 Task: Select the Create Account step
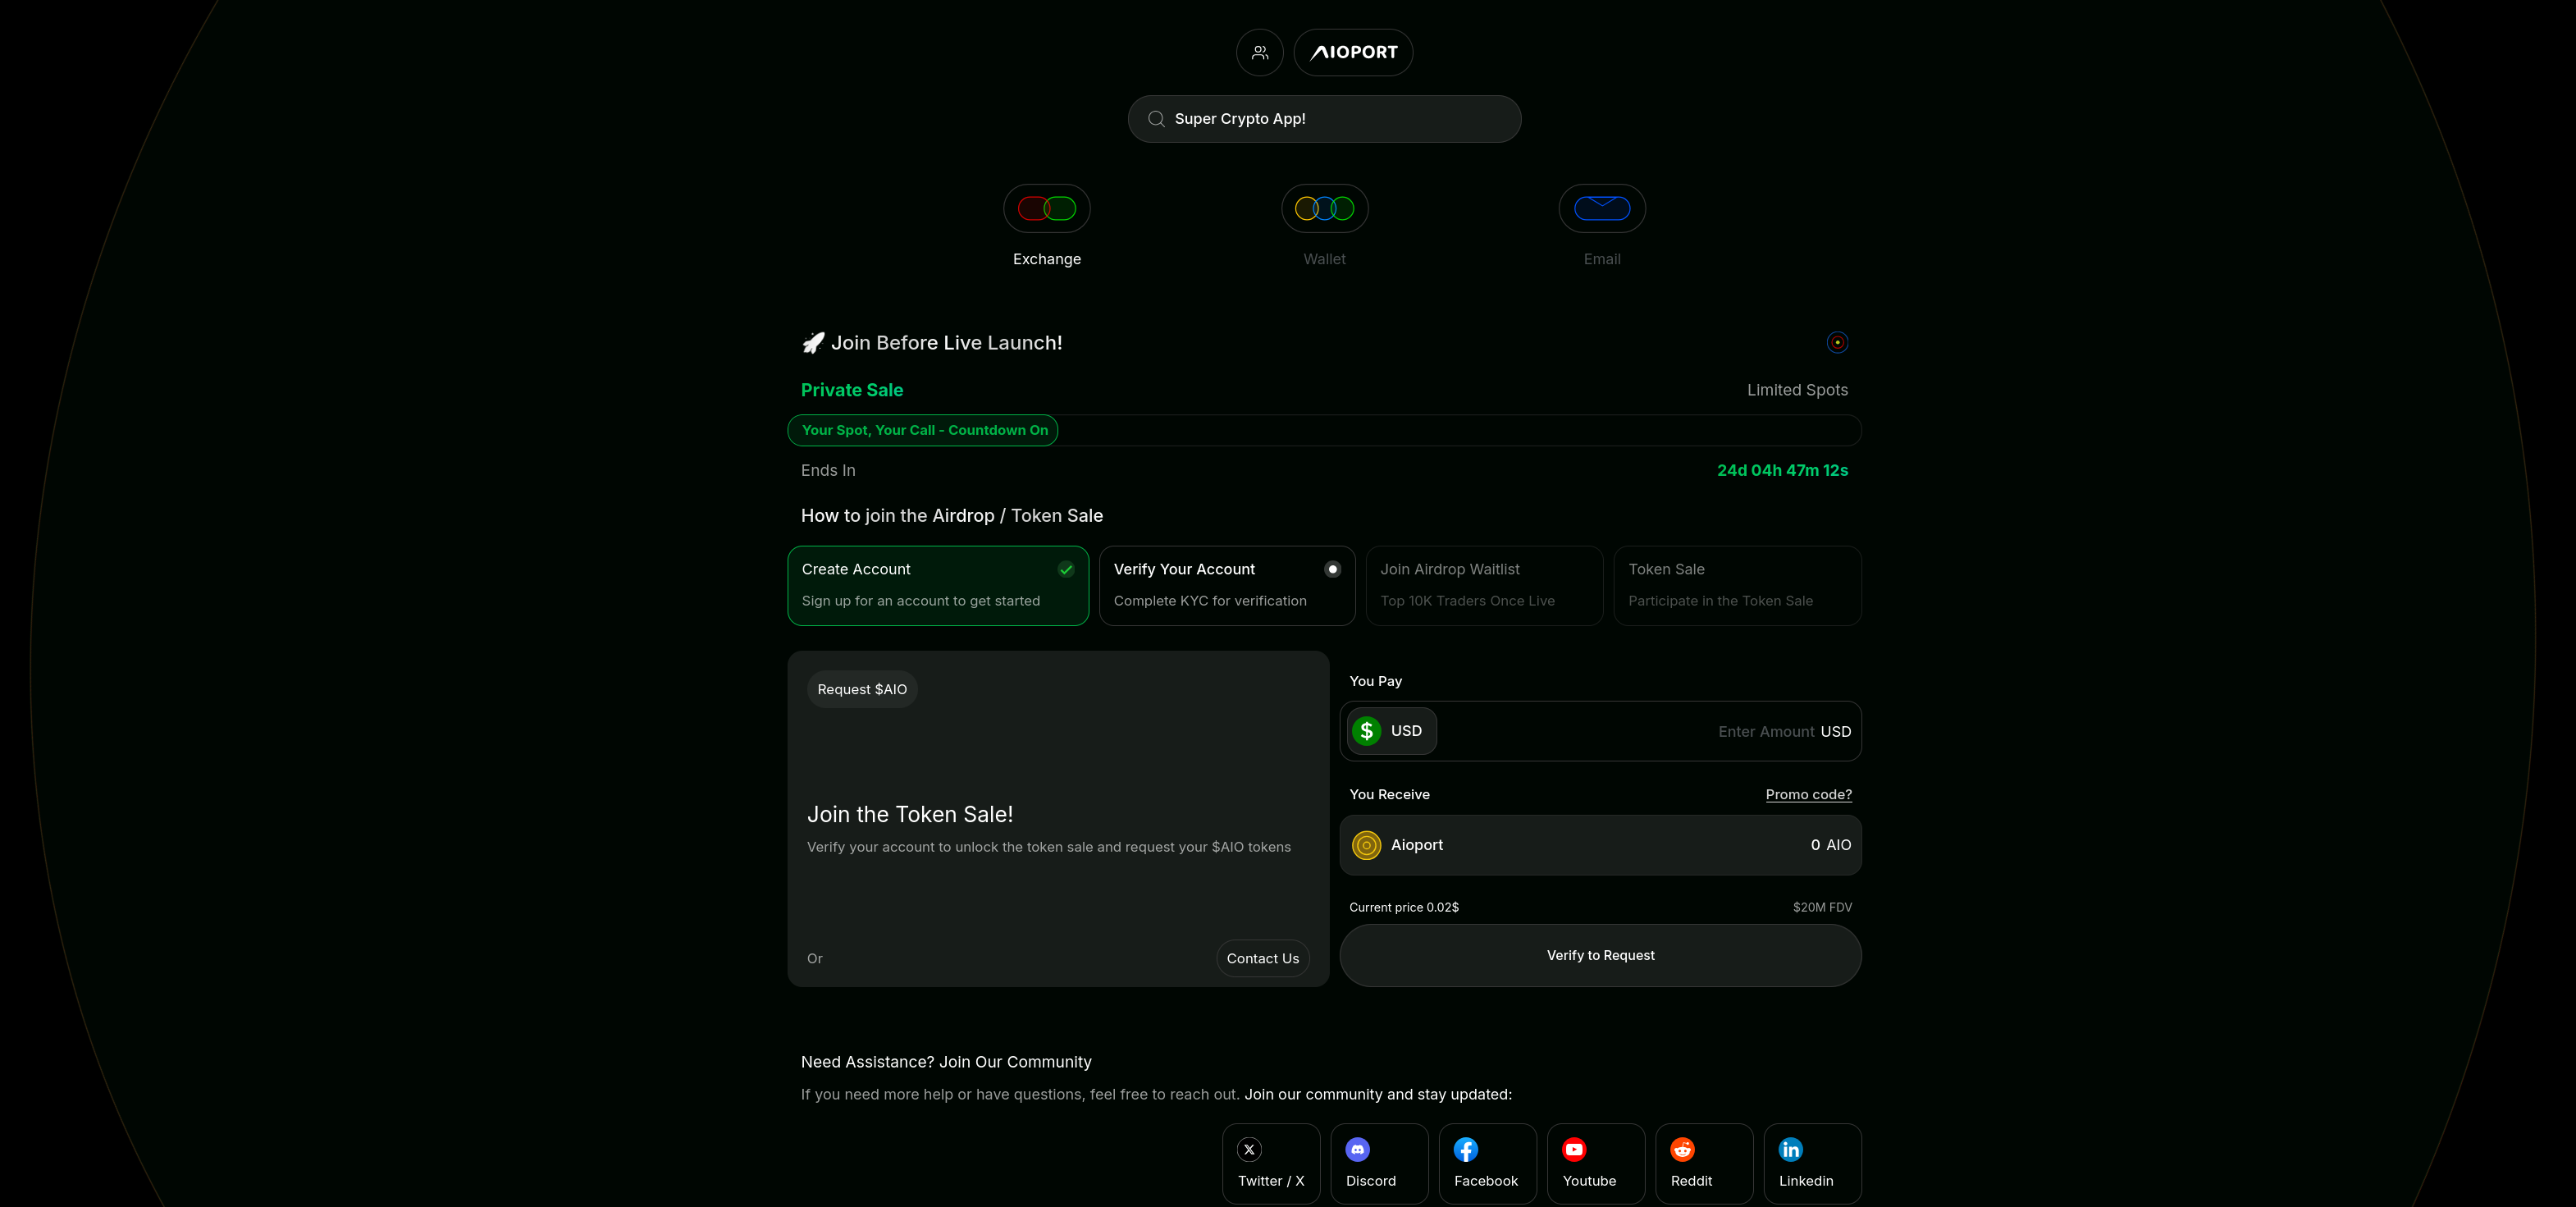coord(938,586)
